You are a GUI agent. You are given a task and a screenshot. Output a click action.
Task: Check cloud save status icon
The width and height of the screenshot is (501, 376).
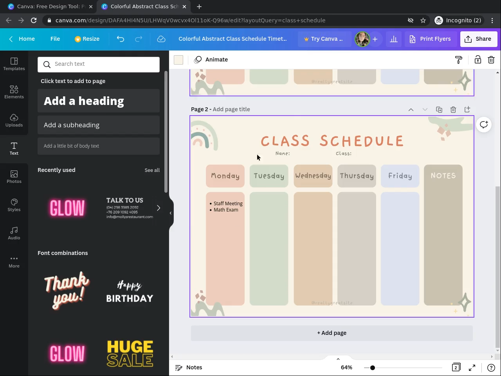(161, 39)
